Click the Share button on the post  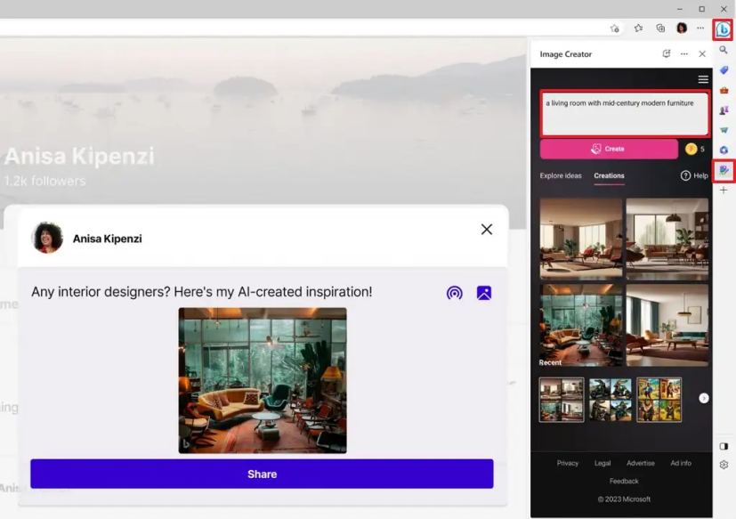[x=262, y=474]
